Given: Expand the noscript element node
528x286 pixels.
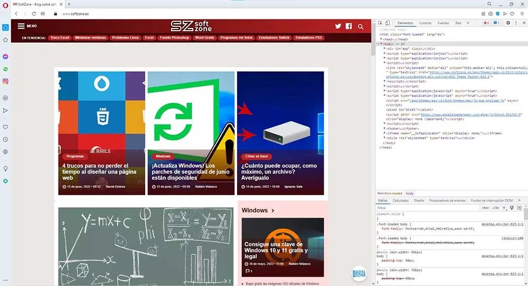Looking at the screenshot, I should click(x=384, y=81).
